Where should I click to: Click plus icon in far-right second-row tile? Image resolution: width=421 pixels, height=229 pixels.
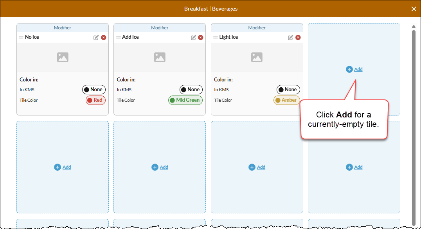(349, 167)
